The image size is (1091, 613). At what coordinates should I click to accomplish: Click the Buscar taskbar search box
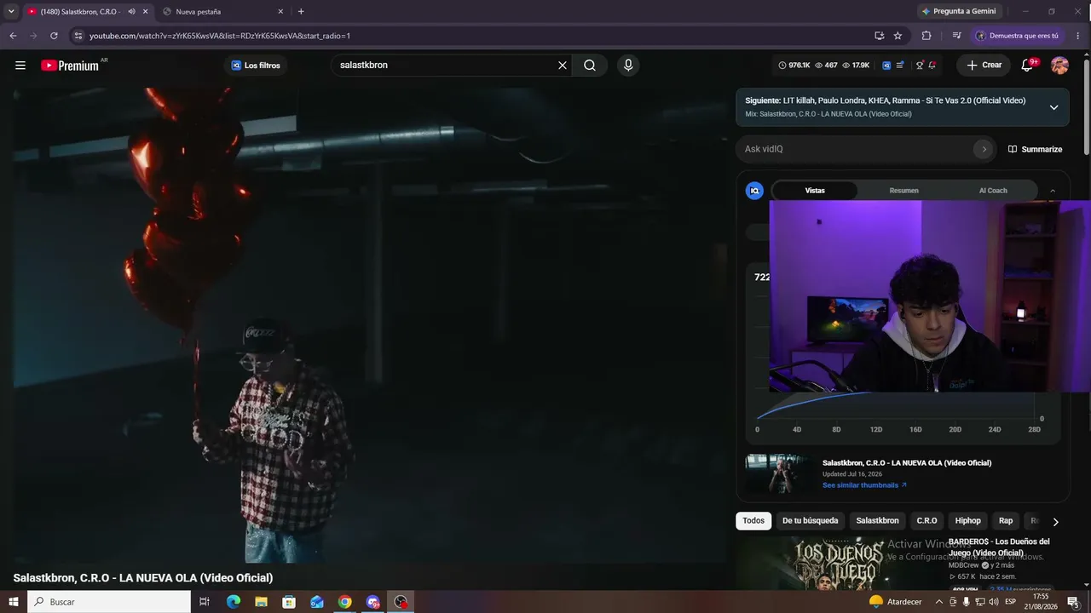109,602
